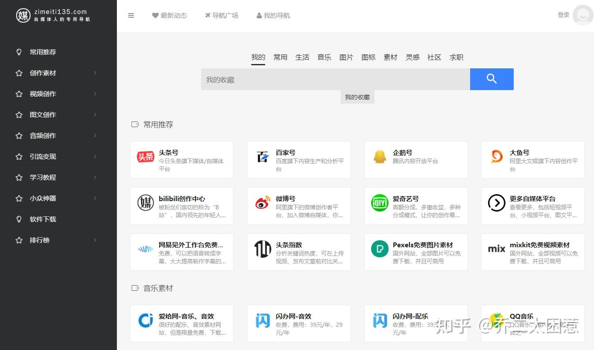Click the 爱奇艺号 green iQIYI logo

point(379,203)
